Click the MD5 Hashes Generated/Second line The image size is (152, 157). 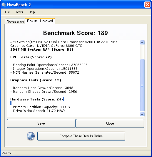(45, 72)
